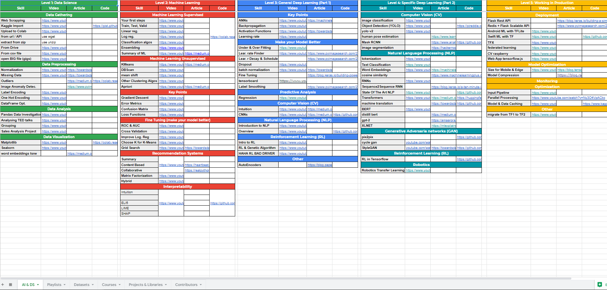Image resolution: width=607 pixels, height=290 pixels.
Task: Open the realpython link in Collaborative row
Action: coord(197,170)
